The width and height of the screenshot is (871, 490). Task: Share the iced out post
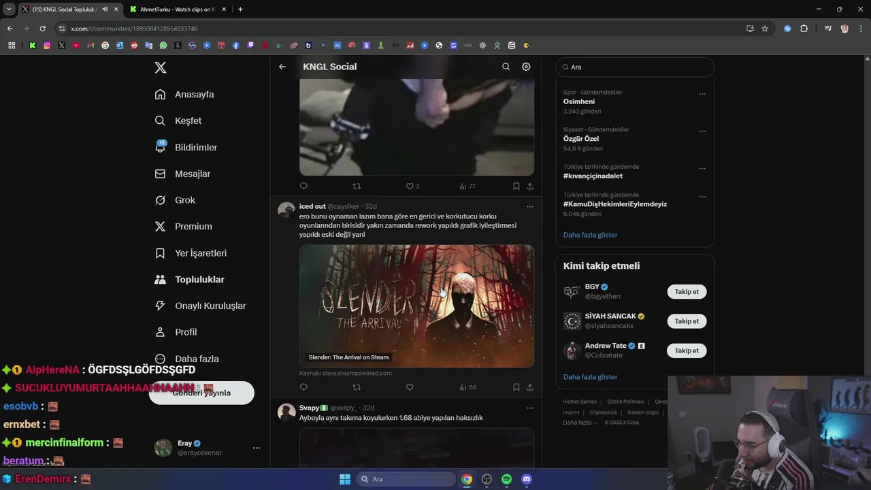tap(530, 387)
